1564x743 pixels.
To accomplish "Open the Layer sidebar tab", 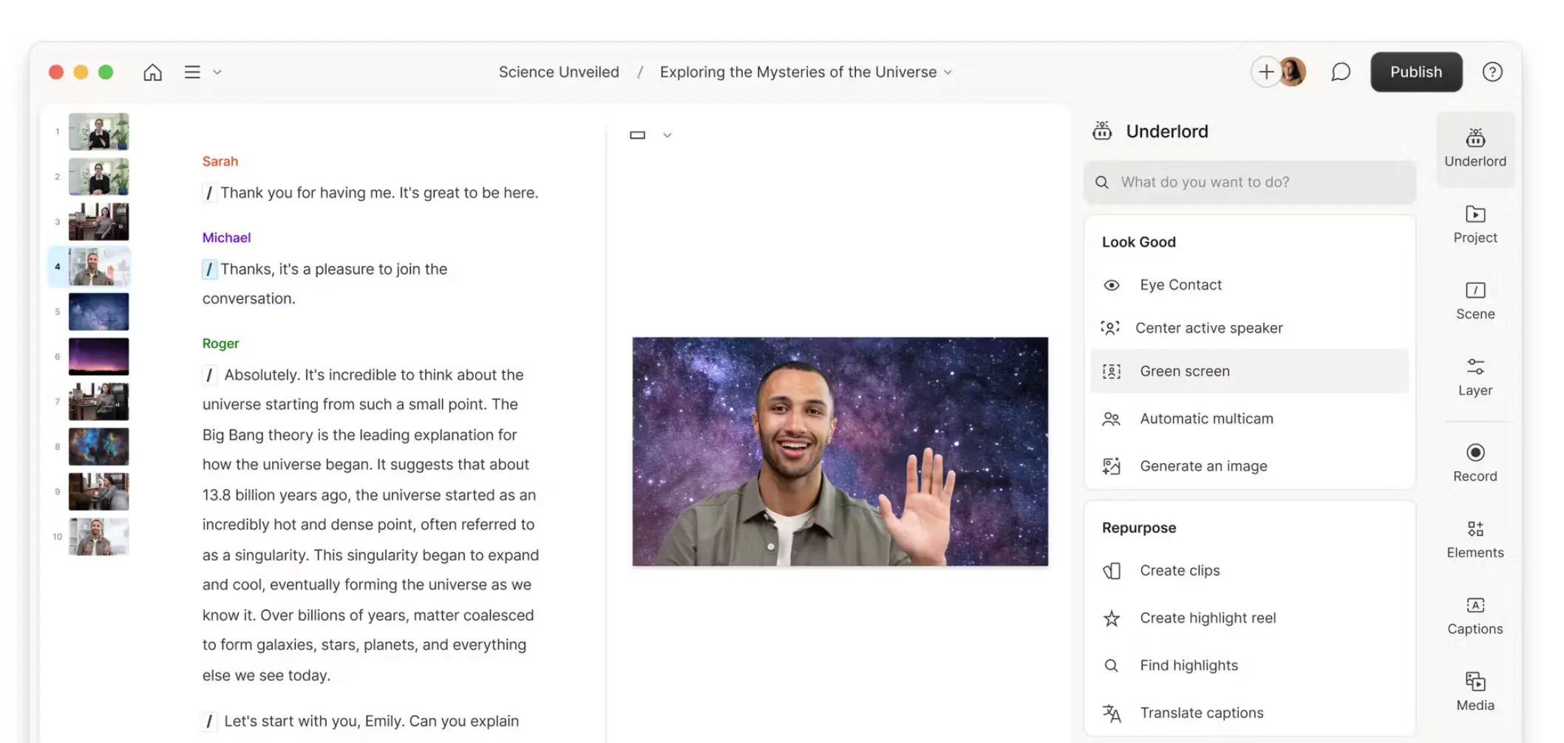I will [x=1475, y=377].
